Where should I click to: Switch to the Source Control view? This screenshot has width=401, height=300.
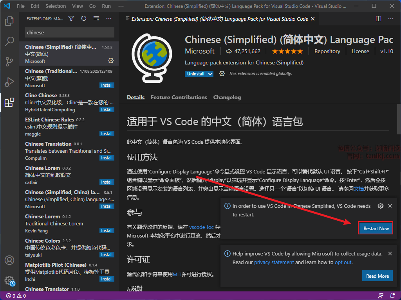coord(9,62)
